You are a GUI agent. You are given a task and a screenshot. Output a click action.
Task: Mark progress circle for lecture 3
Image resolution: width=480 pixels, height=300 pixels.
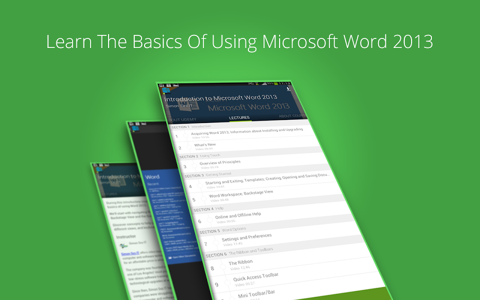click(194, 166)
